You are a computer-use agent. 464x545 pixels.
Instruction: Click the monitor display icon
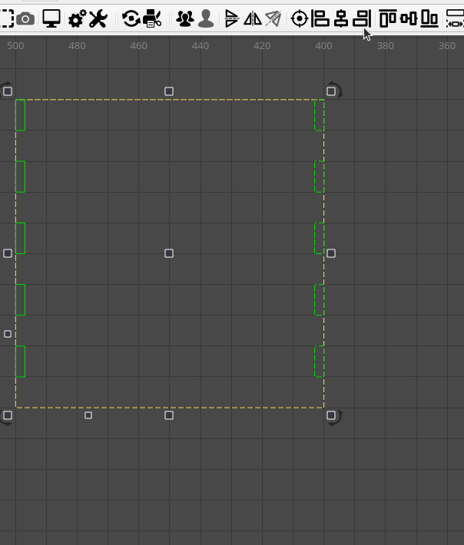click(51, 18)
